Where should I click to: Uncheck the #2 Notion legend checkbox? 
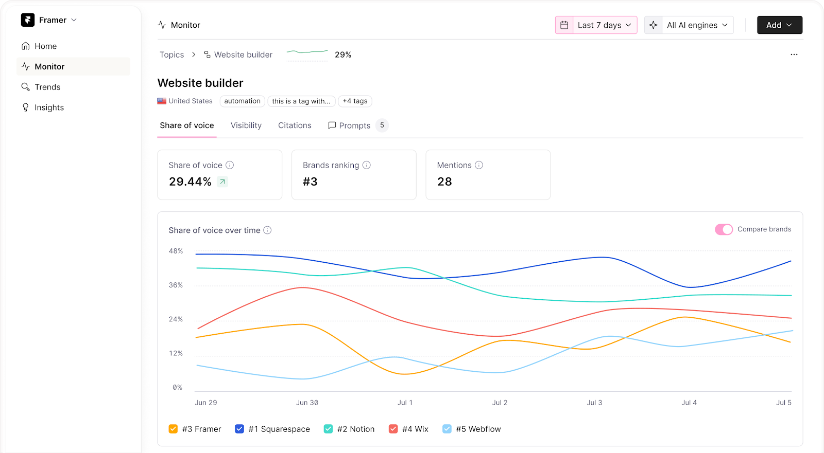328,429
